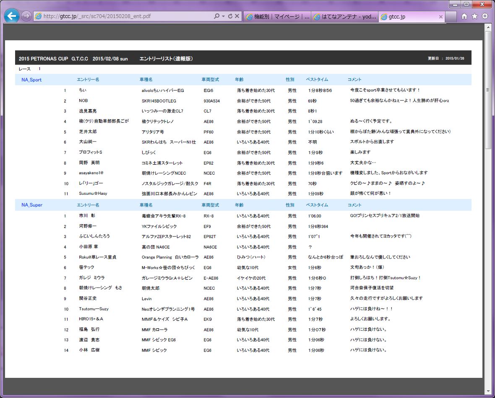Open the Favorites star icon

pyautogui.click(x=474, y=16)
